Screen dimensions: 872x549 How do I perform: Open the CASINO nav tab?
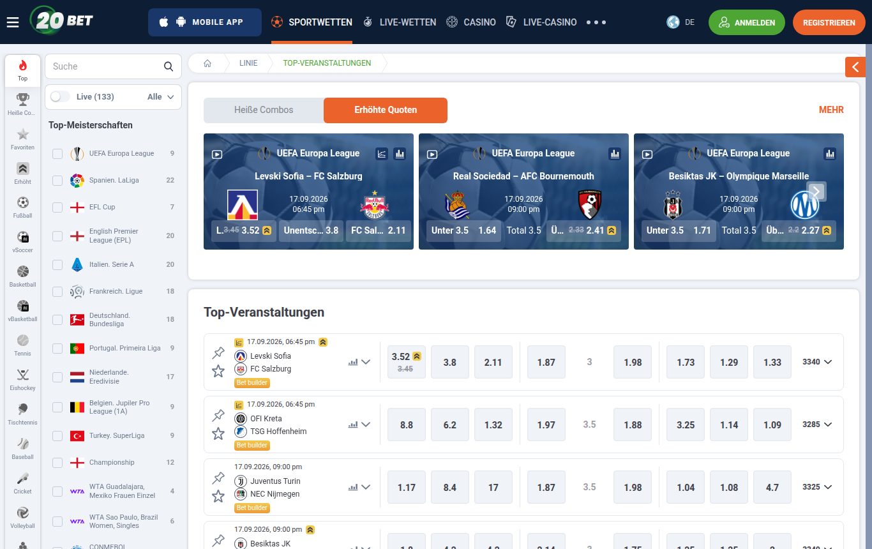[x=471, y=22]
